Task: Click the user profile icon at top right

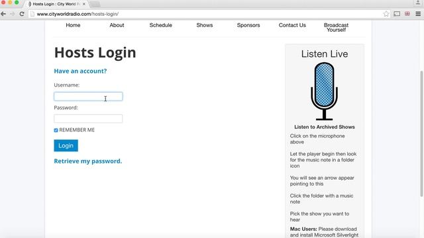Action: tap(418, 3)
